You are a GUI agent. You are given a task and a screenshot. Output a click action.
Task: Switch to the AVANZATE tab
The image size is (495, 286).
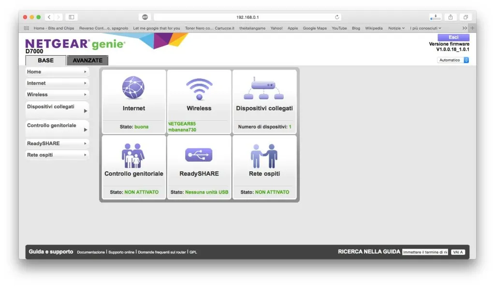click(x=87, y=60)
